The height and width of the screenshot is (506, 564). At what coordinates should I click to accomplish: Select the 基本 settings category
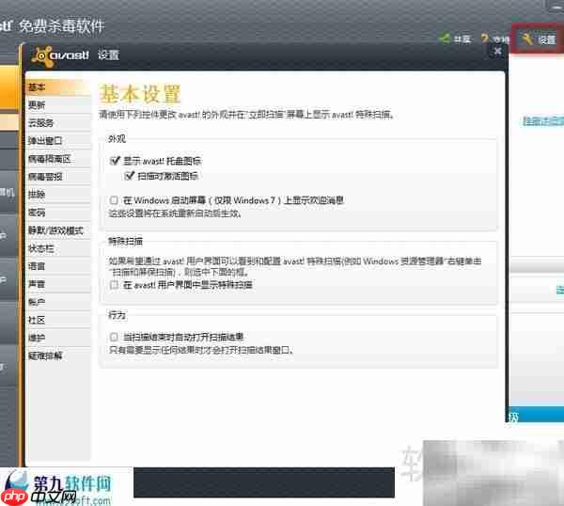point(58,87)
